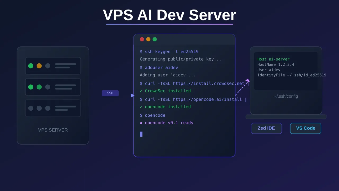Click 'Generating public/private key...' line
339x191 pixels.
click(181, 59)
